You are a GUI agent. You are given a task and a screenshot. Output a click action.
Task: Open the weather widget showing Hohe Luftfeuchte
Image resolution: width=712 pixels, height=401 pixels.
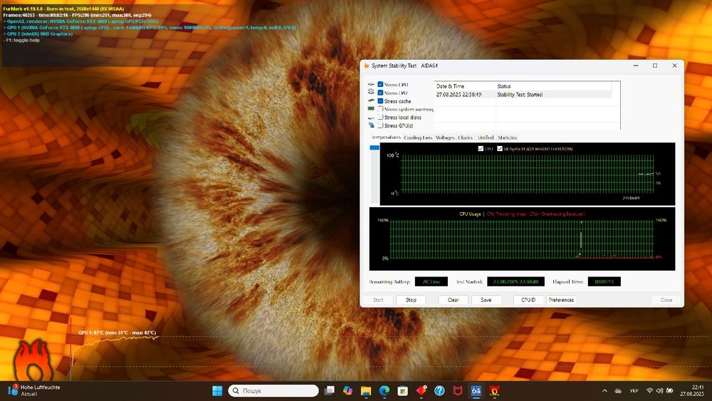click(34, 390)
